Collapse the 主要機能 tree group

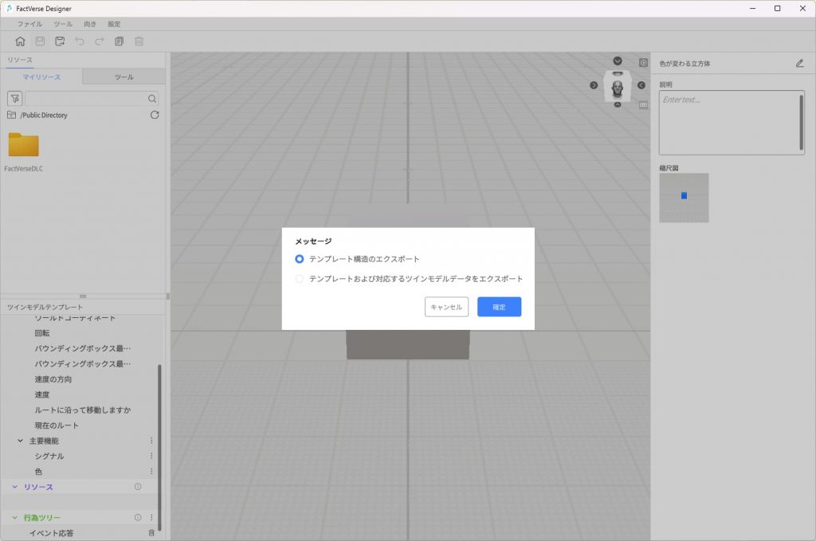21,441
